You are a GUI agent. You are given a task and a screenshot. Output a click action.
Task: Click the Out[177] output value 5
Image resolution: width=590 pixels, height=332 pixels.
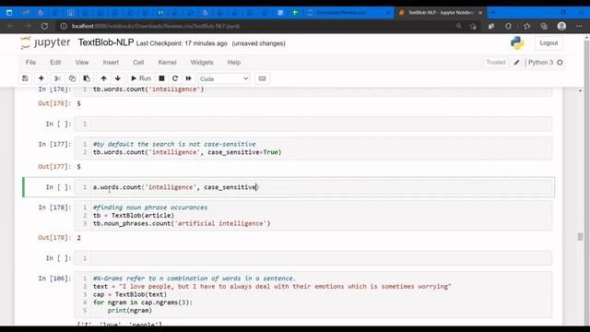(x=78, y=166)
